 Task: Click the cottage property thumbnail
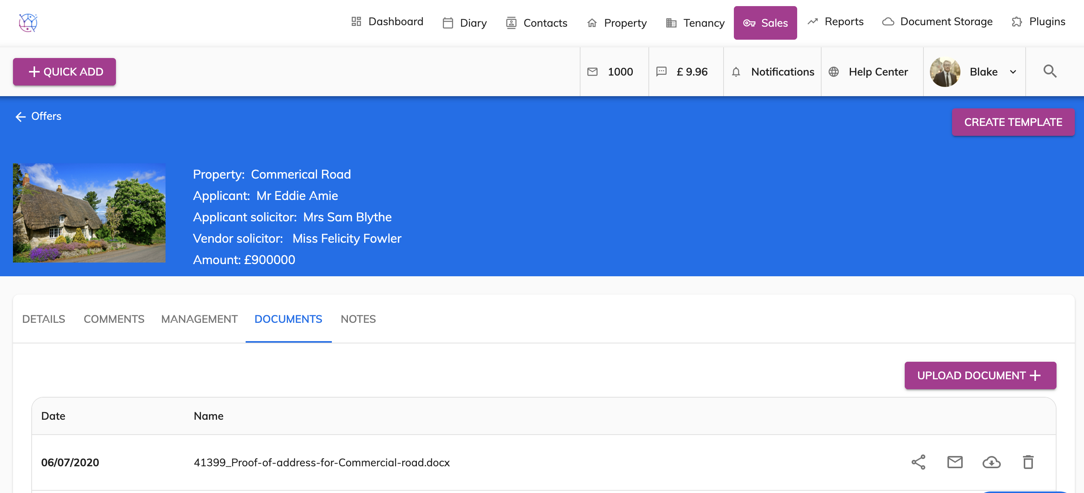(89, 213)
